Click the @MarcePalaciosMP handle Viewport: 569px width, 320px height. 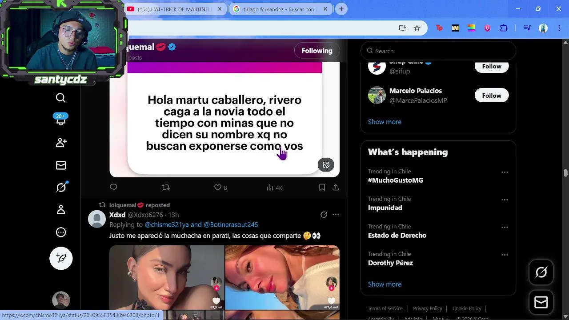pyautogui.click(x=418, y=100)
